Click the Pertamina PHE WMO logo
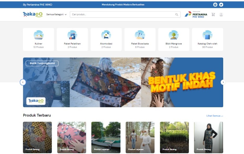The height and width of the screenshot is (154, 244). [196, 14]
